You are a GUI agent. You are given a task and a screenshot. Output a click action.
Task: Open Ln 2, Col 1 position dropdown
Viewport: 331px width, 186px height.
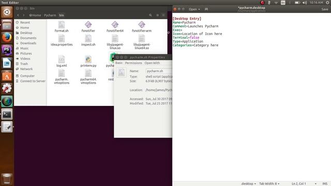pos(304,184)
